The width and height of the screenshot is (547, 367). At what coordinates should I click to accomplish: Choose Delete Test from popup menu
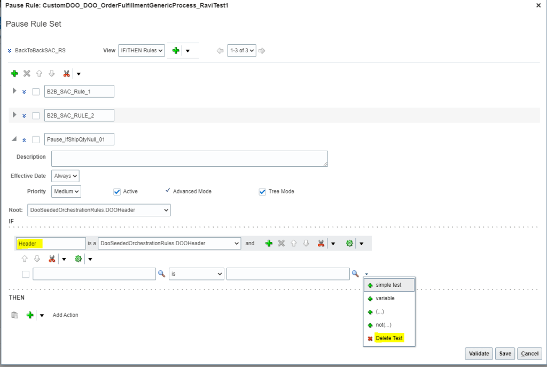pos(388,338)
